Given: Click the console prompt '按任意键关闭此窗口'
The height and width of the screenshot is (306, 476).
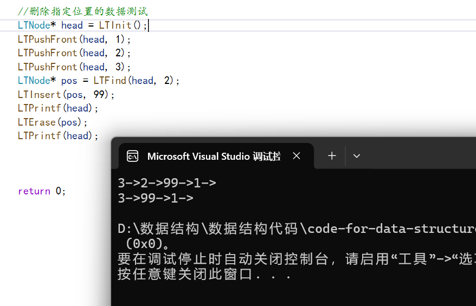Looking at the screenshot, I should [185, 274].
